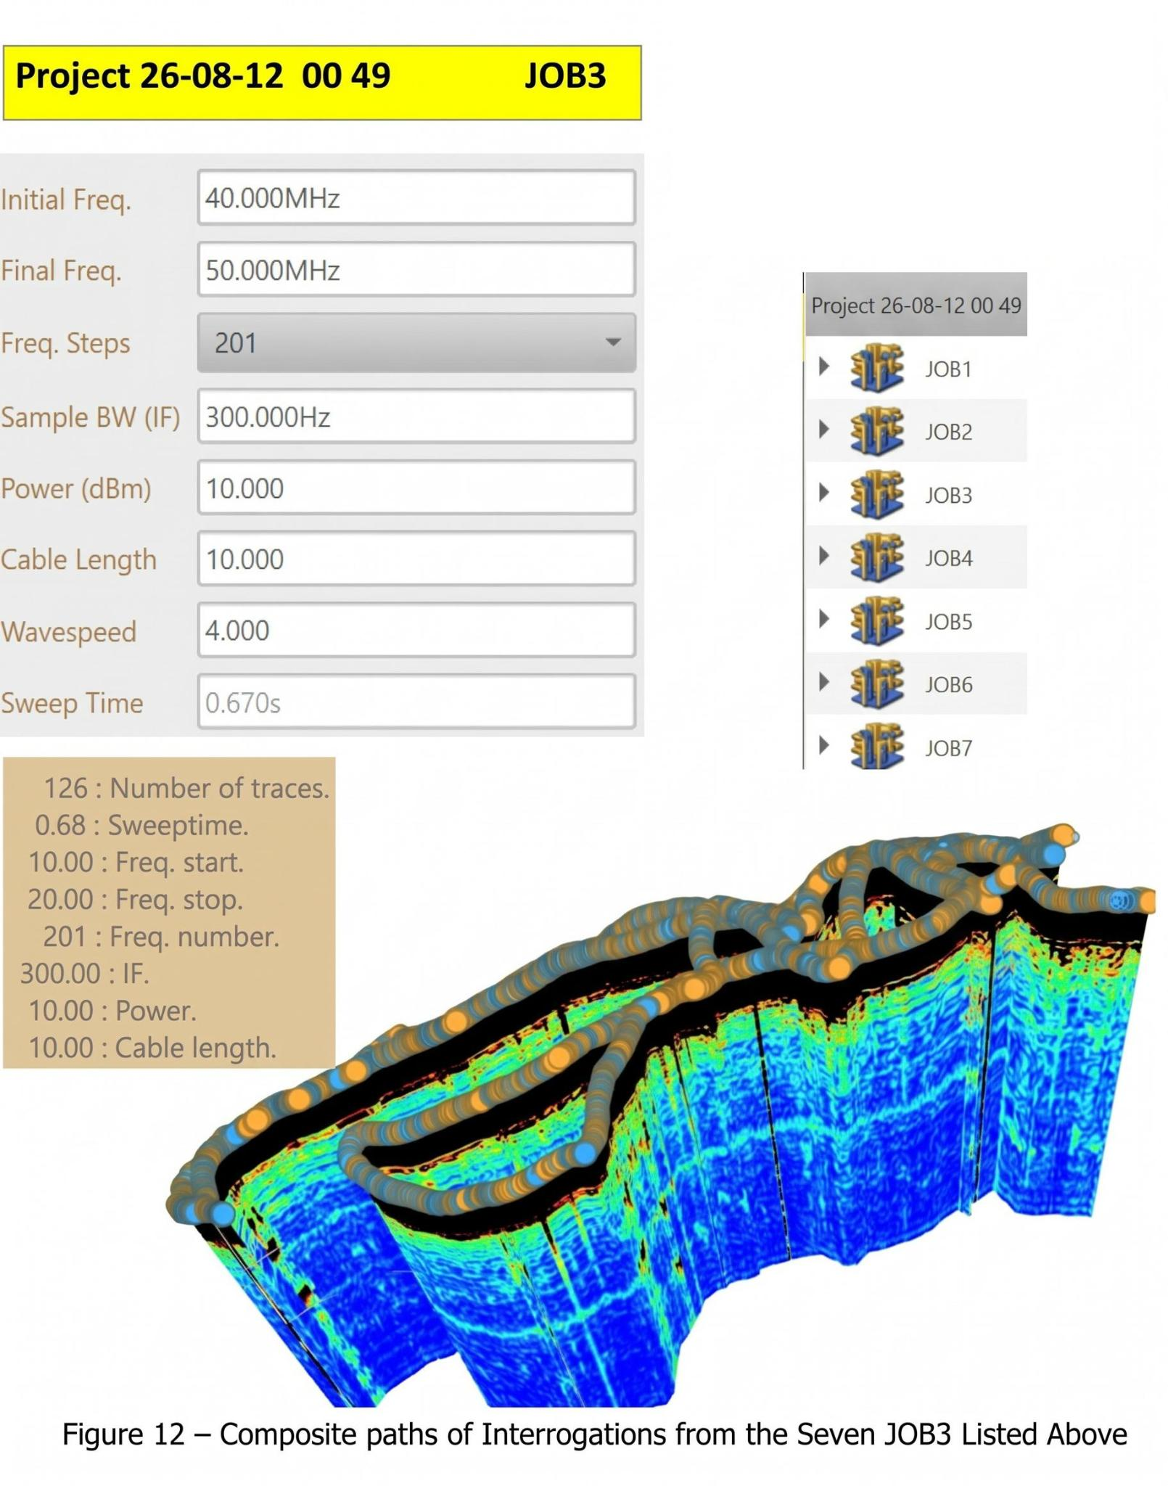Click the JOB5 3D model icon

click(x=877, y=620)
